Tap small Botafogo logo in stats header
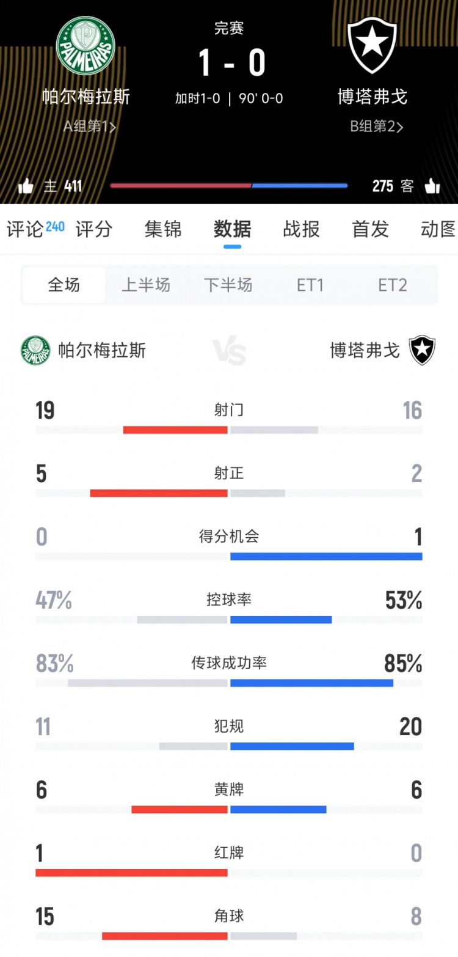 [x=422, y=350]
